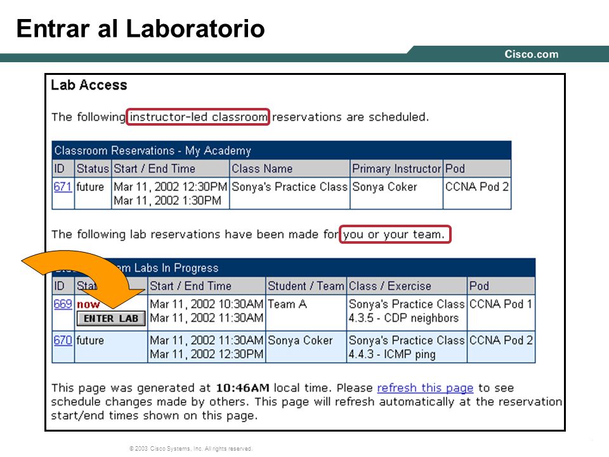Click 'Mar 11, 2002 10:30AM' start time
The width and height of the screenshot is (609, 457).
pyautogui.click(x=207, y=304)
